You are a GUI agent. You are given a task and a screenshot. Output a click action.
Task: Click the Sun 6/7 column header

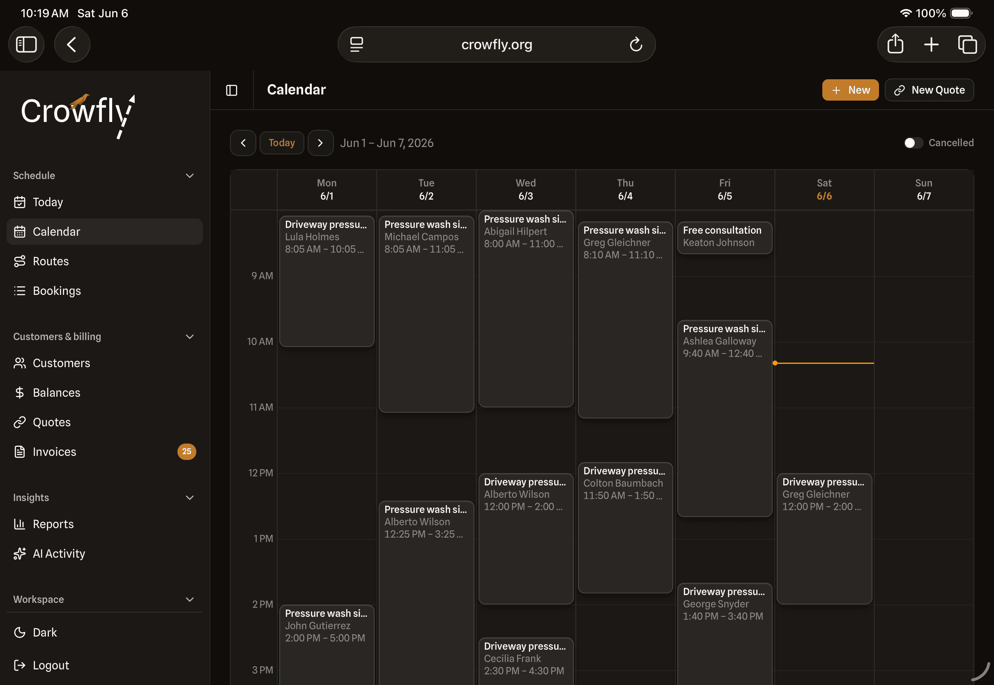[924, 190]
